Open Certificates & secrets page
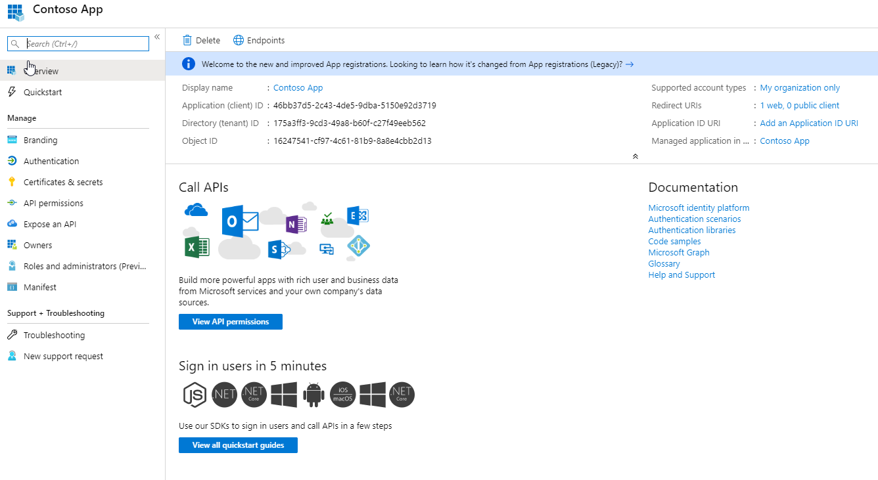This screenshot has height=480, width=878. point(82,182)
